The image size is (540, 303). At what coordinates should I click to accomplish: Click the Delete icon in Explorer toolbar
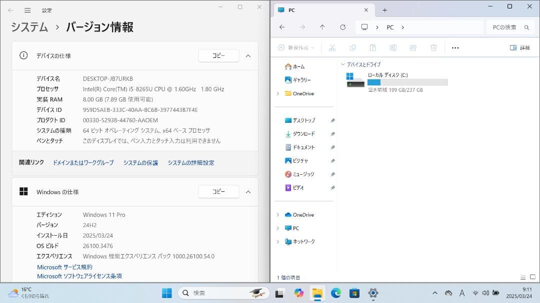coord(433,47)
